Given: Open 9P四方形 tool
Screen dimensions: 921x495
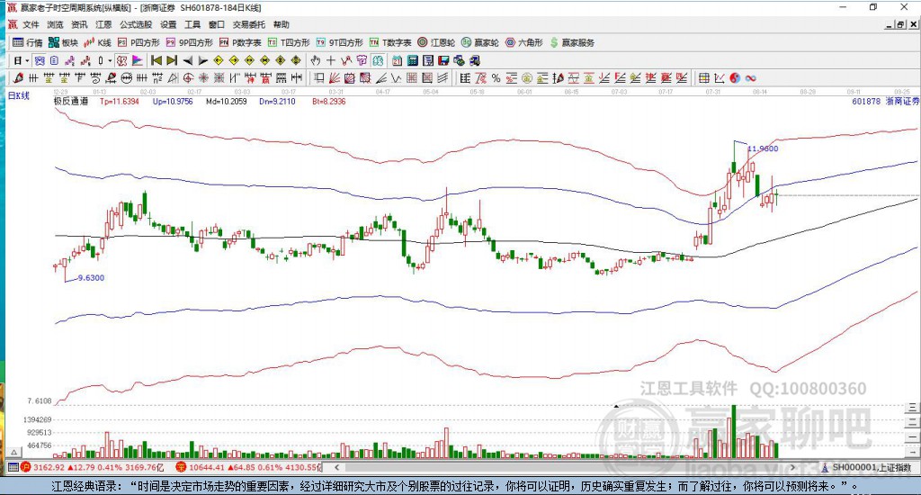Looking at the screenshot, I should (x=189, y=43).
